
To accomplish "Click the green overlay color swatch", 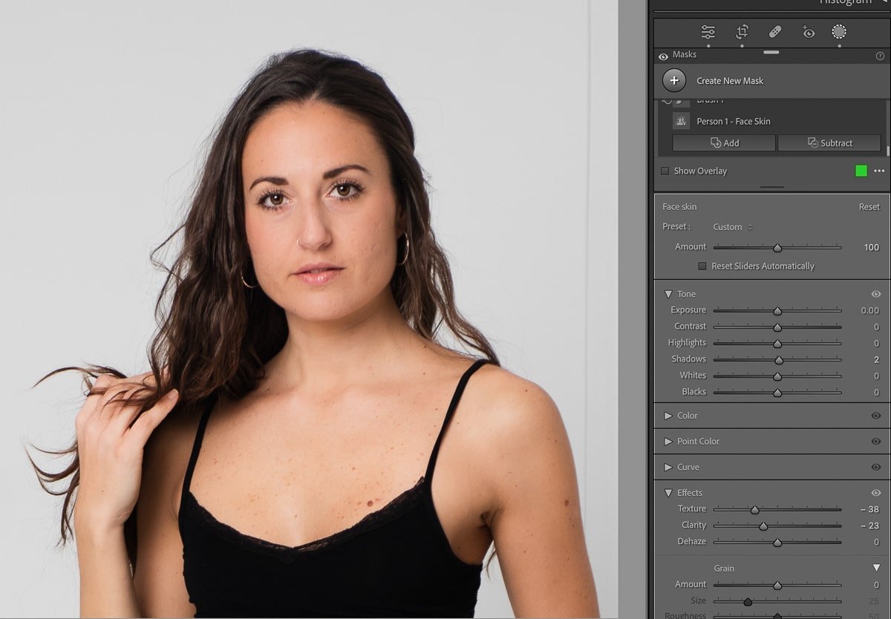I will click(x=861, y=171).
